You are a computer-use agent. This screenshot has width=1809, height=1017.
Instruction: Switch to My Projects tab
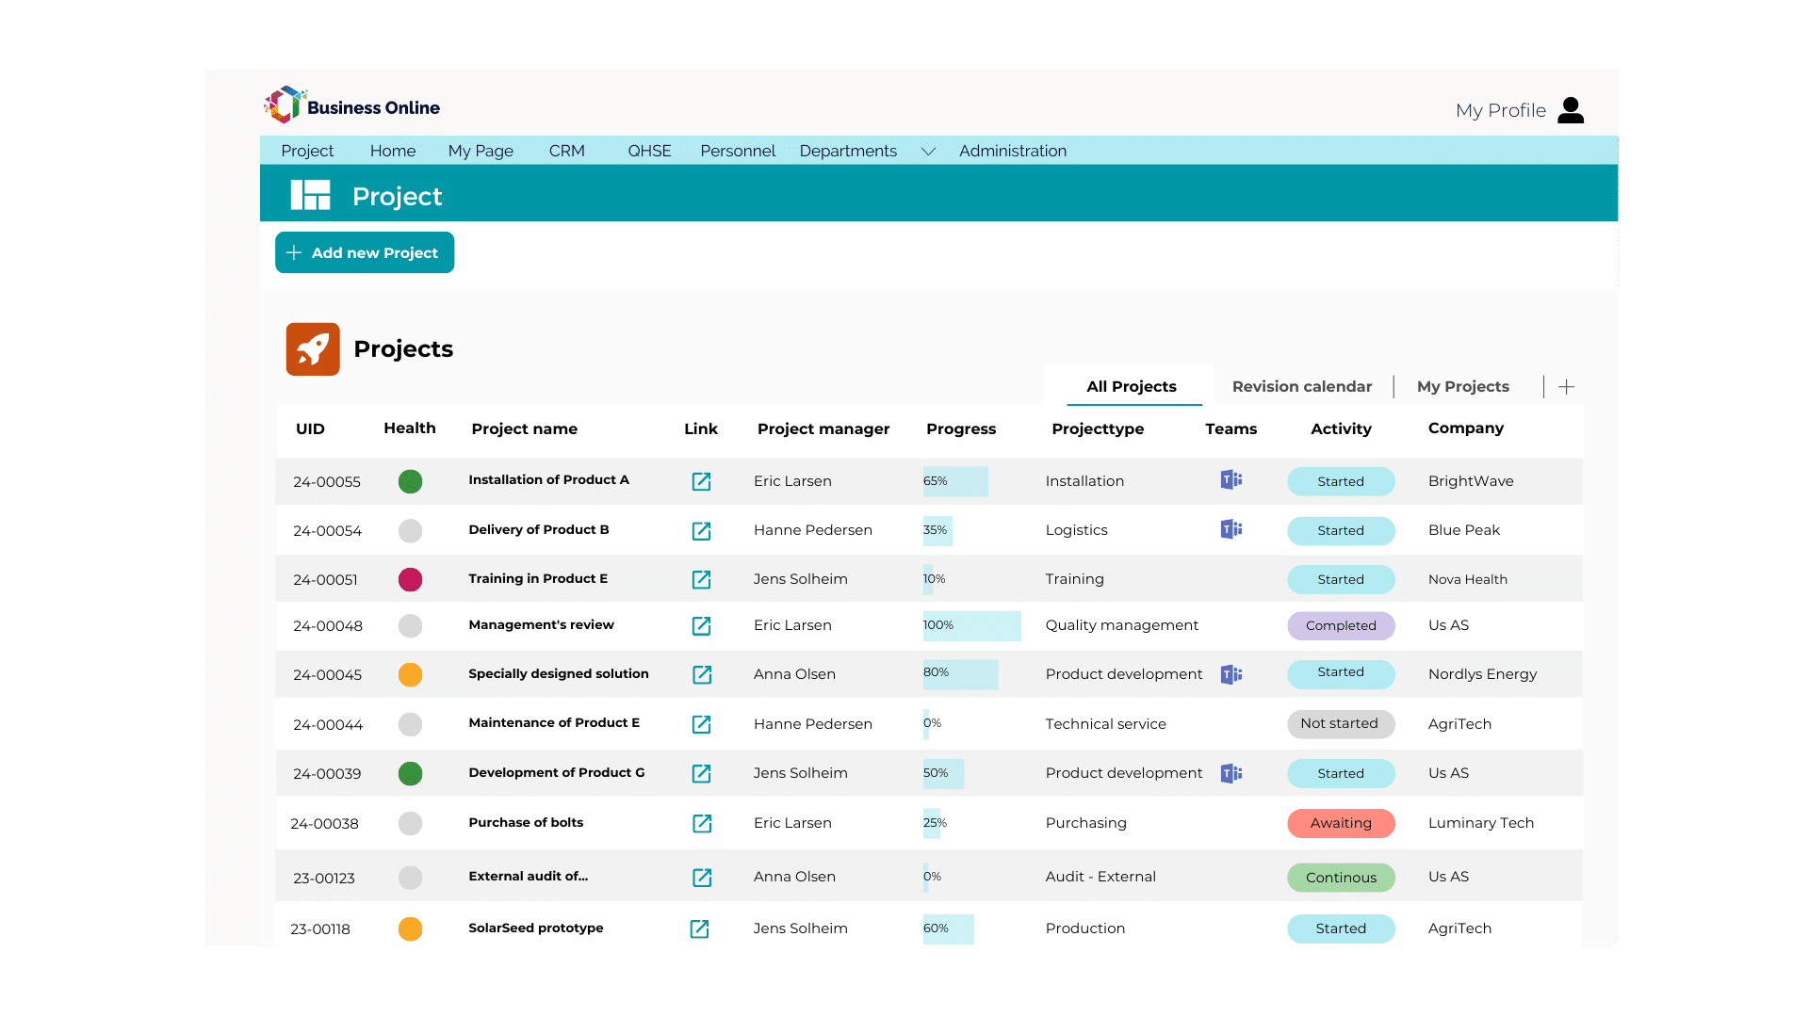click(1463, 386)
